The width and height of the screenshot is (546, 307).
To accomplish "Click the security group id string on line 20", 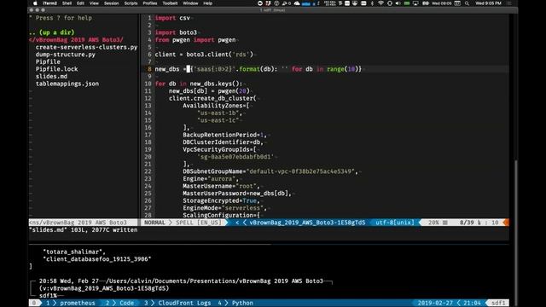I will [235, 157].
